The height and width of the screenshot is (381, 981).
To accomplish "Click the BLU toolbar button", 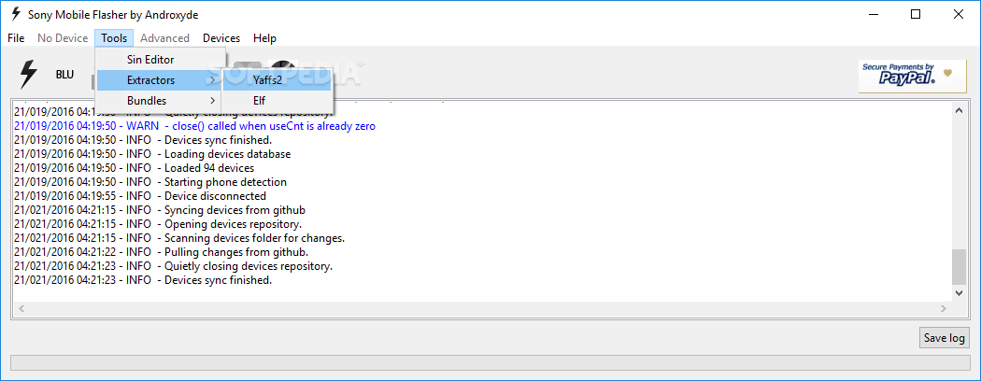I will tap(64, 75).
